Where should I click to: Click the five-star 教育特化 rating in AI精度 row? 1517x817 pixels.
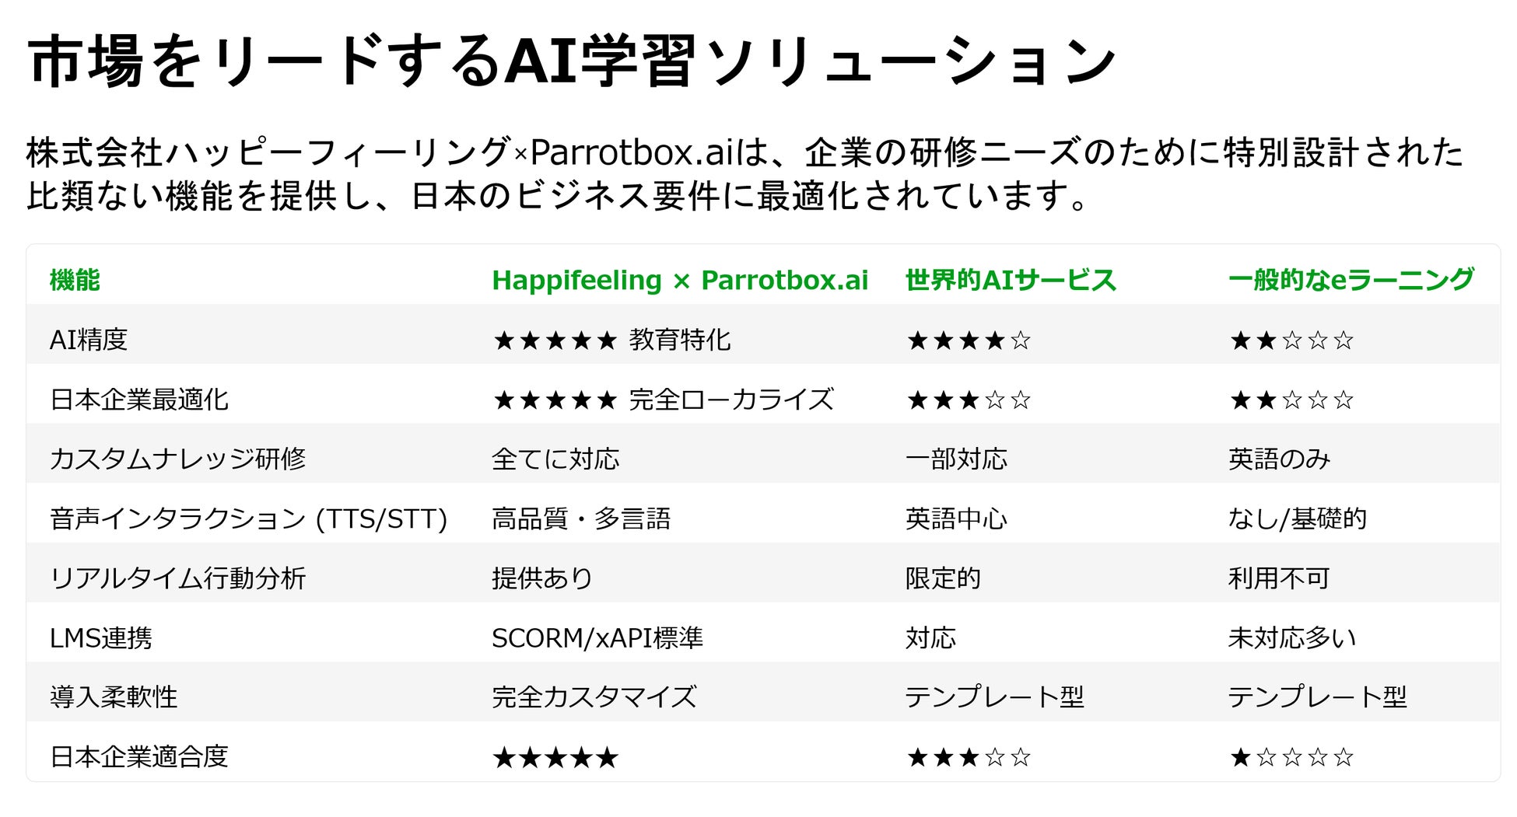coord(611,340)
